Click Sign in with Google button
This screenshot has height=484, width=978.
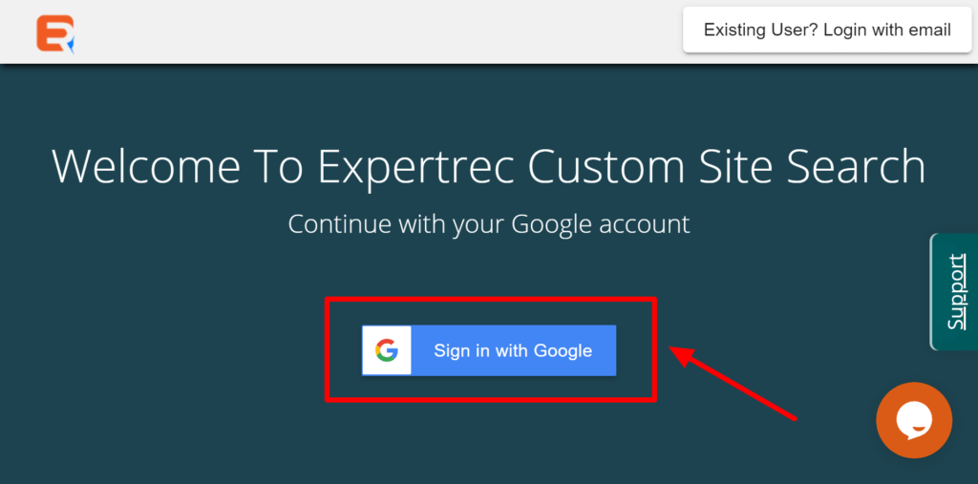pyautogui.click(x=489, y=350)
